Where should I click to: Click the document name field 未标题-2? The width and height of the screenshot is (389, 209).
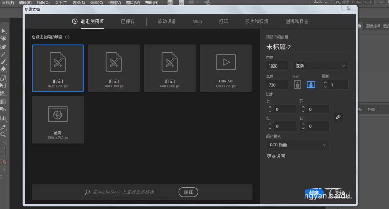point(307,47)
